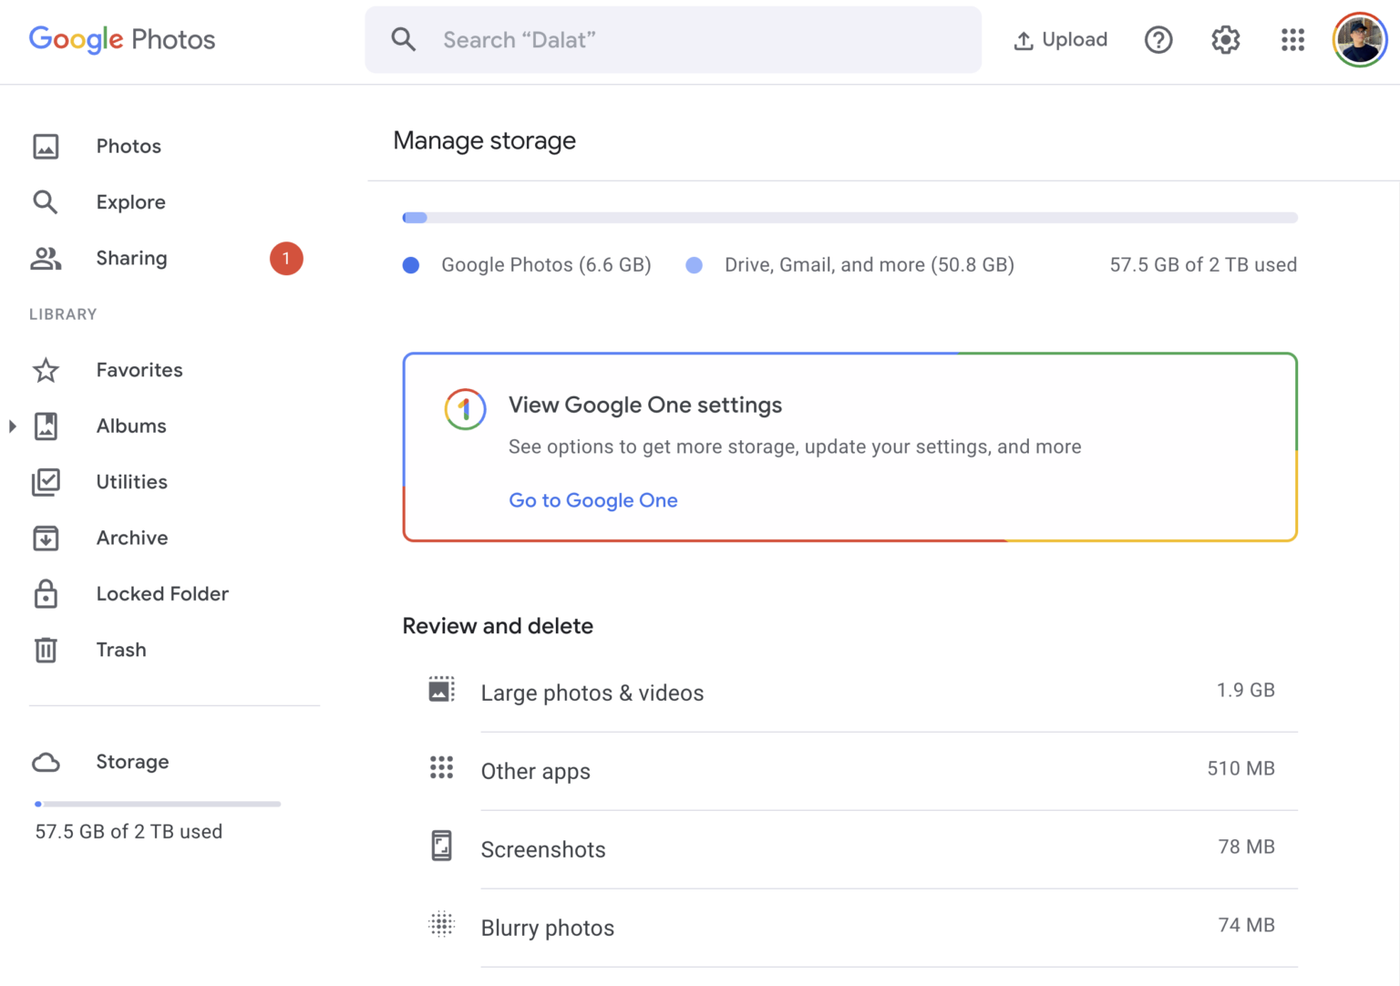Open Sharing in the sidebar
Screen dimensions: 1400x986
coord(132,259)
